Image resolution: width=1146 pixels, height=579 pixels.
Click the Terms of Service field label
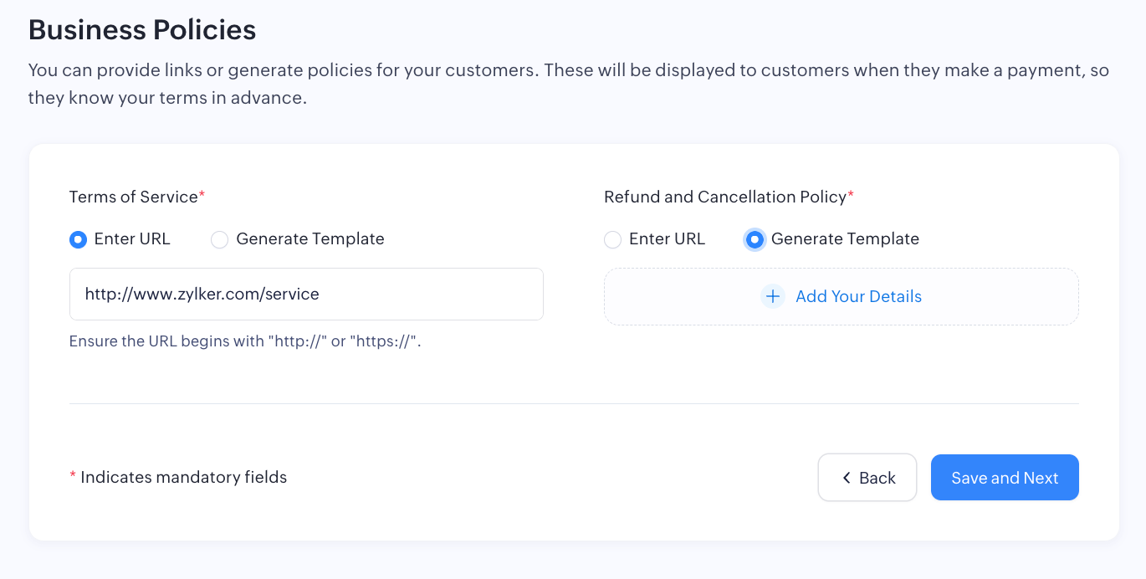[x=133, y=197]
